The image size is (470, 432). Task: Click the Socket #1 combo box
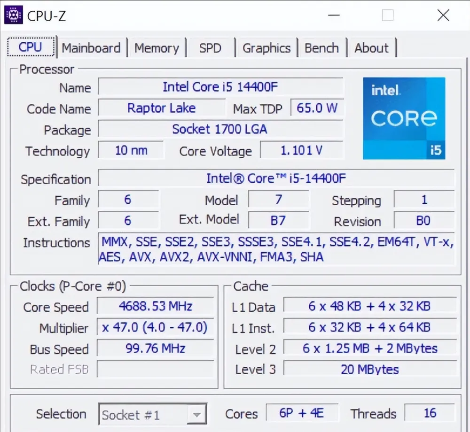point(153,414)
